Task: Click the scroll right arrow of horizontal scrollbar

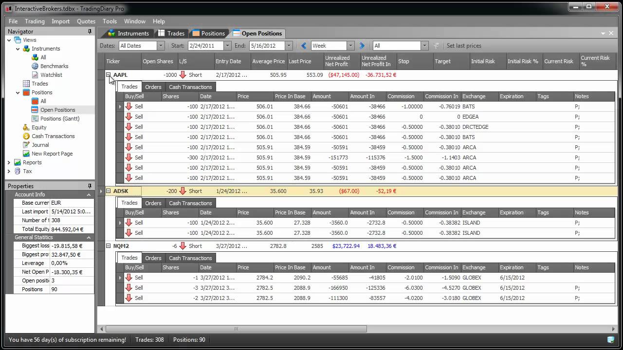Action: point(614,329)
